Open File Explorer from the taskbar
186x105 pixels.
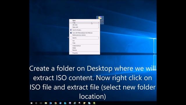click(x=46, y=103)
